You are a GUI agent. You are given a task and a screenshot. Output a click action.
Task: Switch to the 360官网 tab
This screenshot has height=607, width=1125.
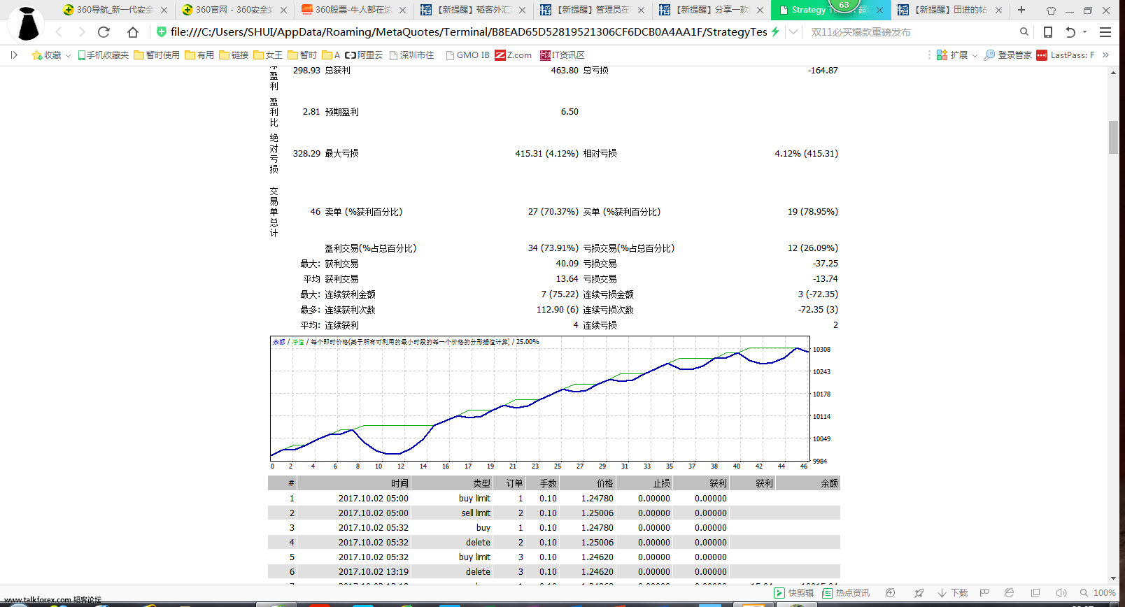pyautogui.click(x=234, y=10)
